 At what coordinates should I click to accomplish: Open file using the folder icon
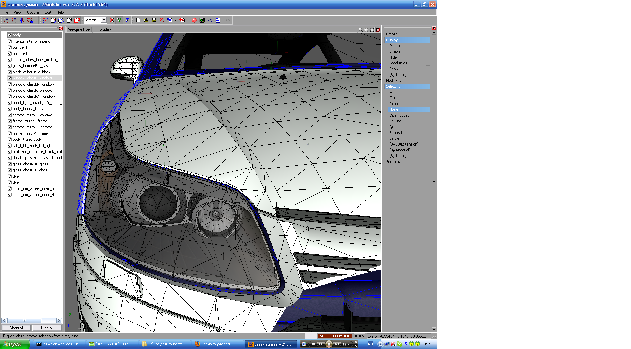[146, 20]
